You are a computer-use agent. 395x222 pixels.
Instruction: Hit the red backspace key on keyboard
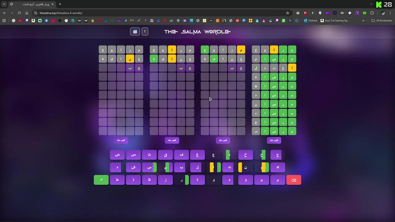point(294,180)
